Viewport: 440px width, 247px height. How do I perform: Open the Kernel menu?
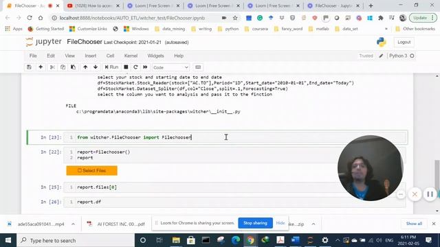(x=131, y=56)
